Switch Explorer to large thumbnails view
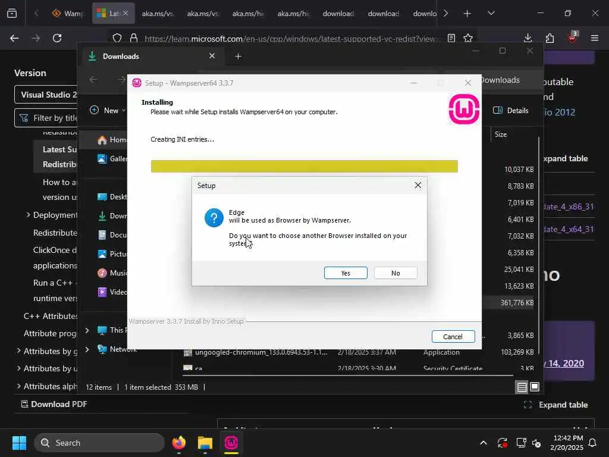The image size is (609, 457). [535, 387]
